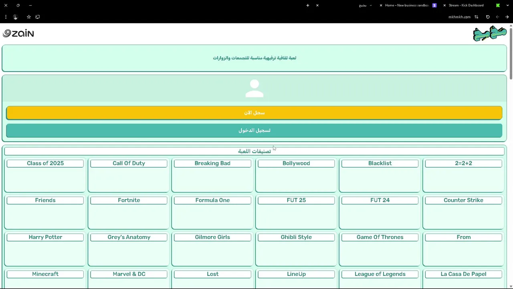Click the mkhmkh.com address field
The width and height of the screenshot is (513, 289).
coord(459,17)
